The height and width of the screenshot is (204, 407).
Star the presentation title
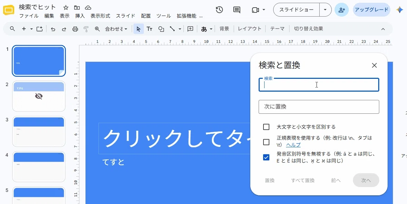[66, 8]
